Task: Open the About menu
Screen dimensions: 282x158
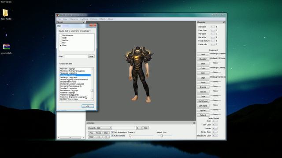Action: [111, 19]
